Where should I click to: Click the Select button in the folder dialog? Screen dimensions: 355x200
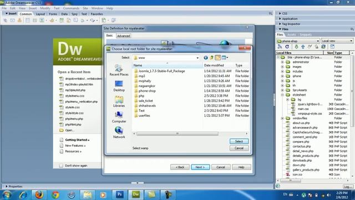pos(239,141)
